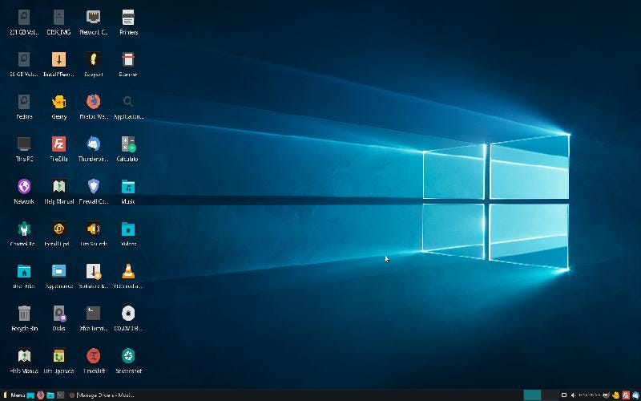Switch to the highlighted teal workspace
Viewport: 641px width, 401px height.
532,395
